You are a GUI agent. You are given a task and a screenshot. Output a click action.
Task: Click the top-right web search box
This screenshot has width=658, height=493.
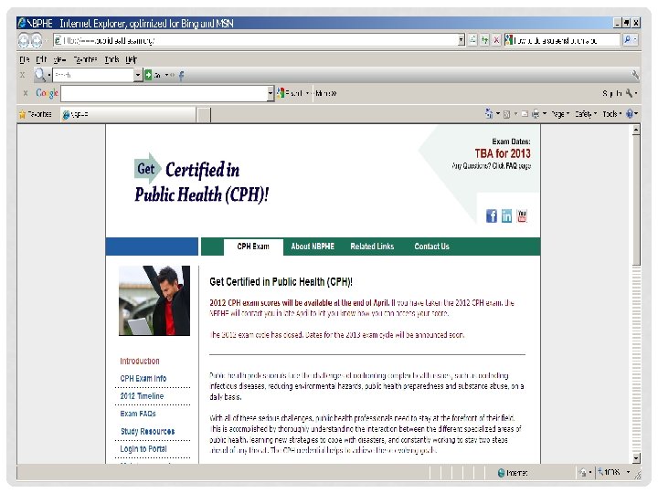[562, 40]
